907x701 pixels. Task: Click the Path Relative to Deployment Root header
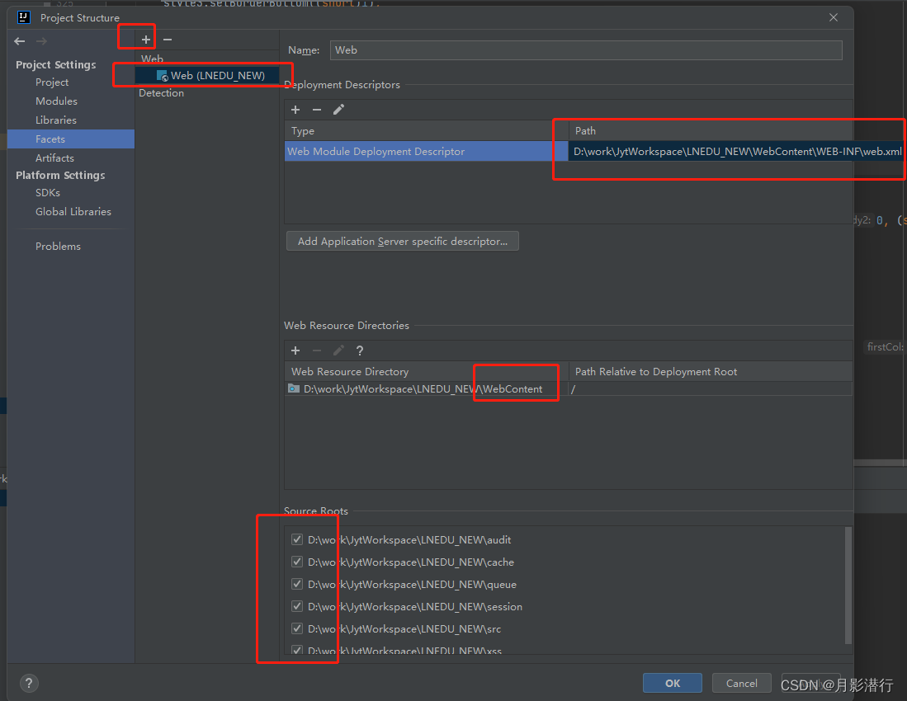point(711,372)
